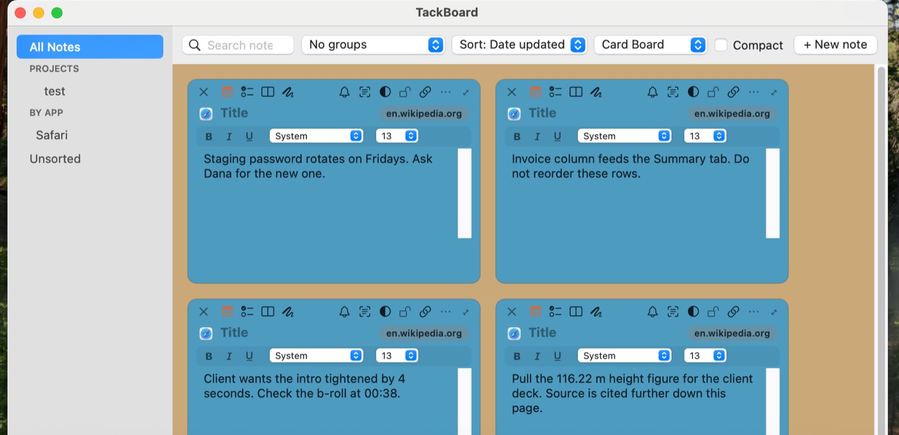Open the more options ellipsis on Staging password note

[446, 92]
